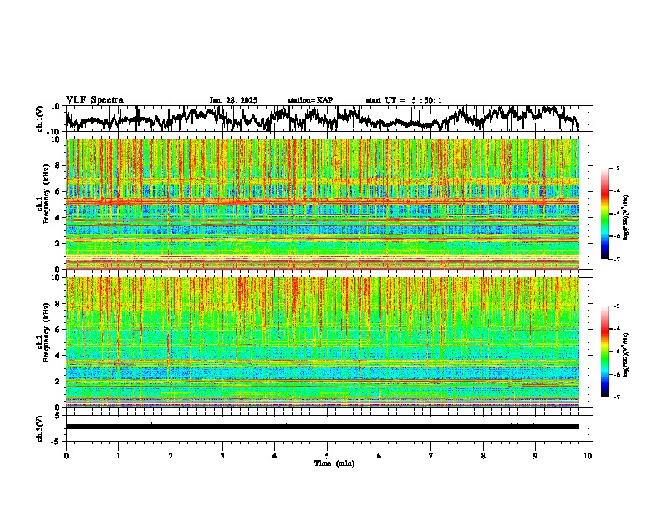Click the ch.3 axis lower tick label '-5'
Viewport: 662px width, 511px height.
click(x=56, y=442)
